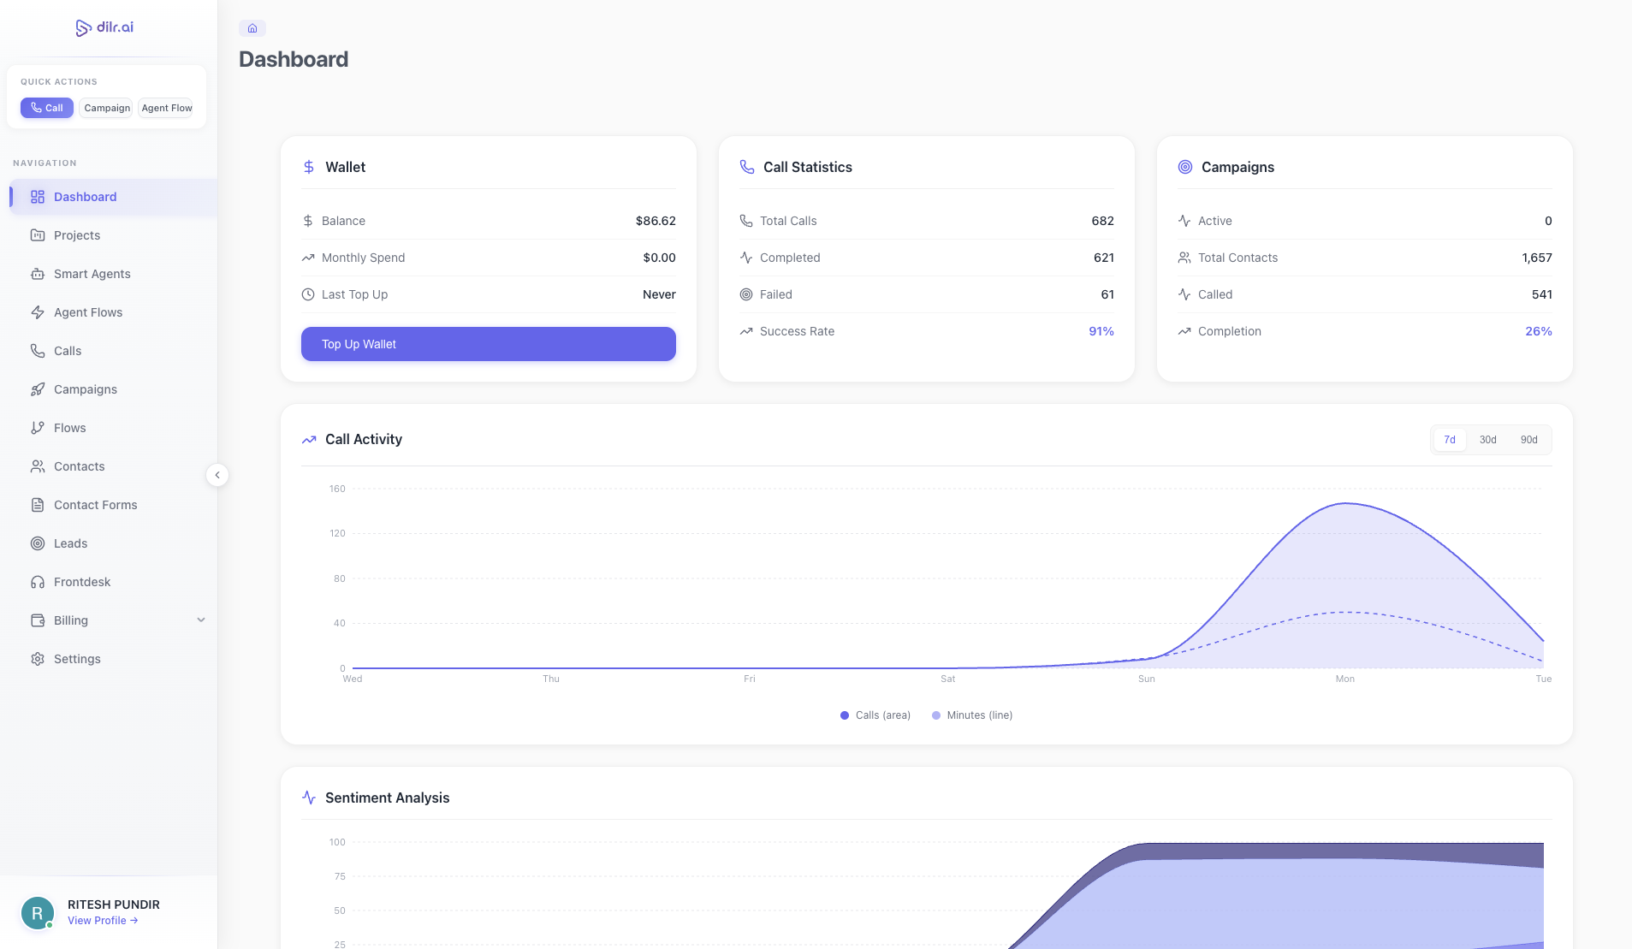
Task: Click the Sentiment Analysis pulse icon
Action: click(309, 798)
